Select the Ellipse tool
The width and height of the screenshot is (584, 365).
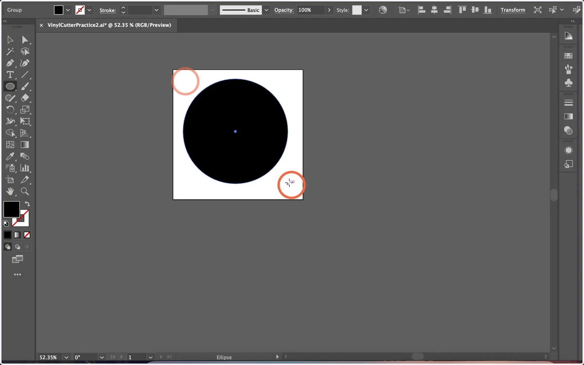tap(10, 87)
